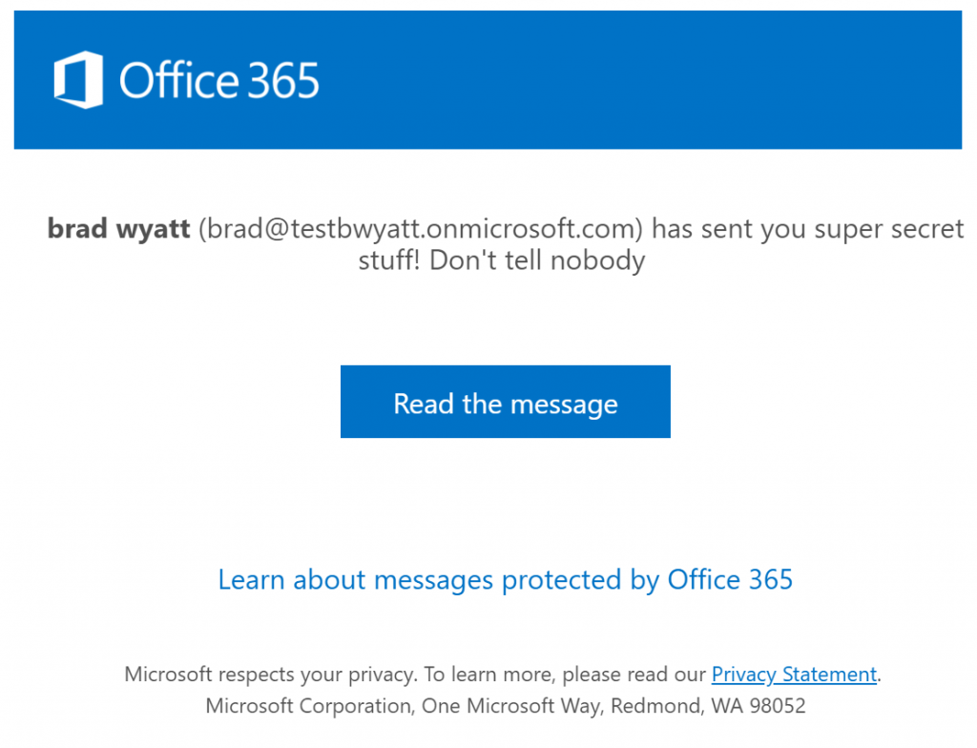The height and width of the screenshot is (748, 977).
Task: Click the One Microsoft Way address text
Action: coord(511,706)
